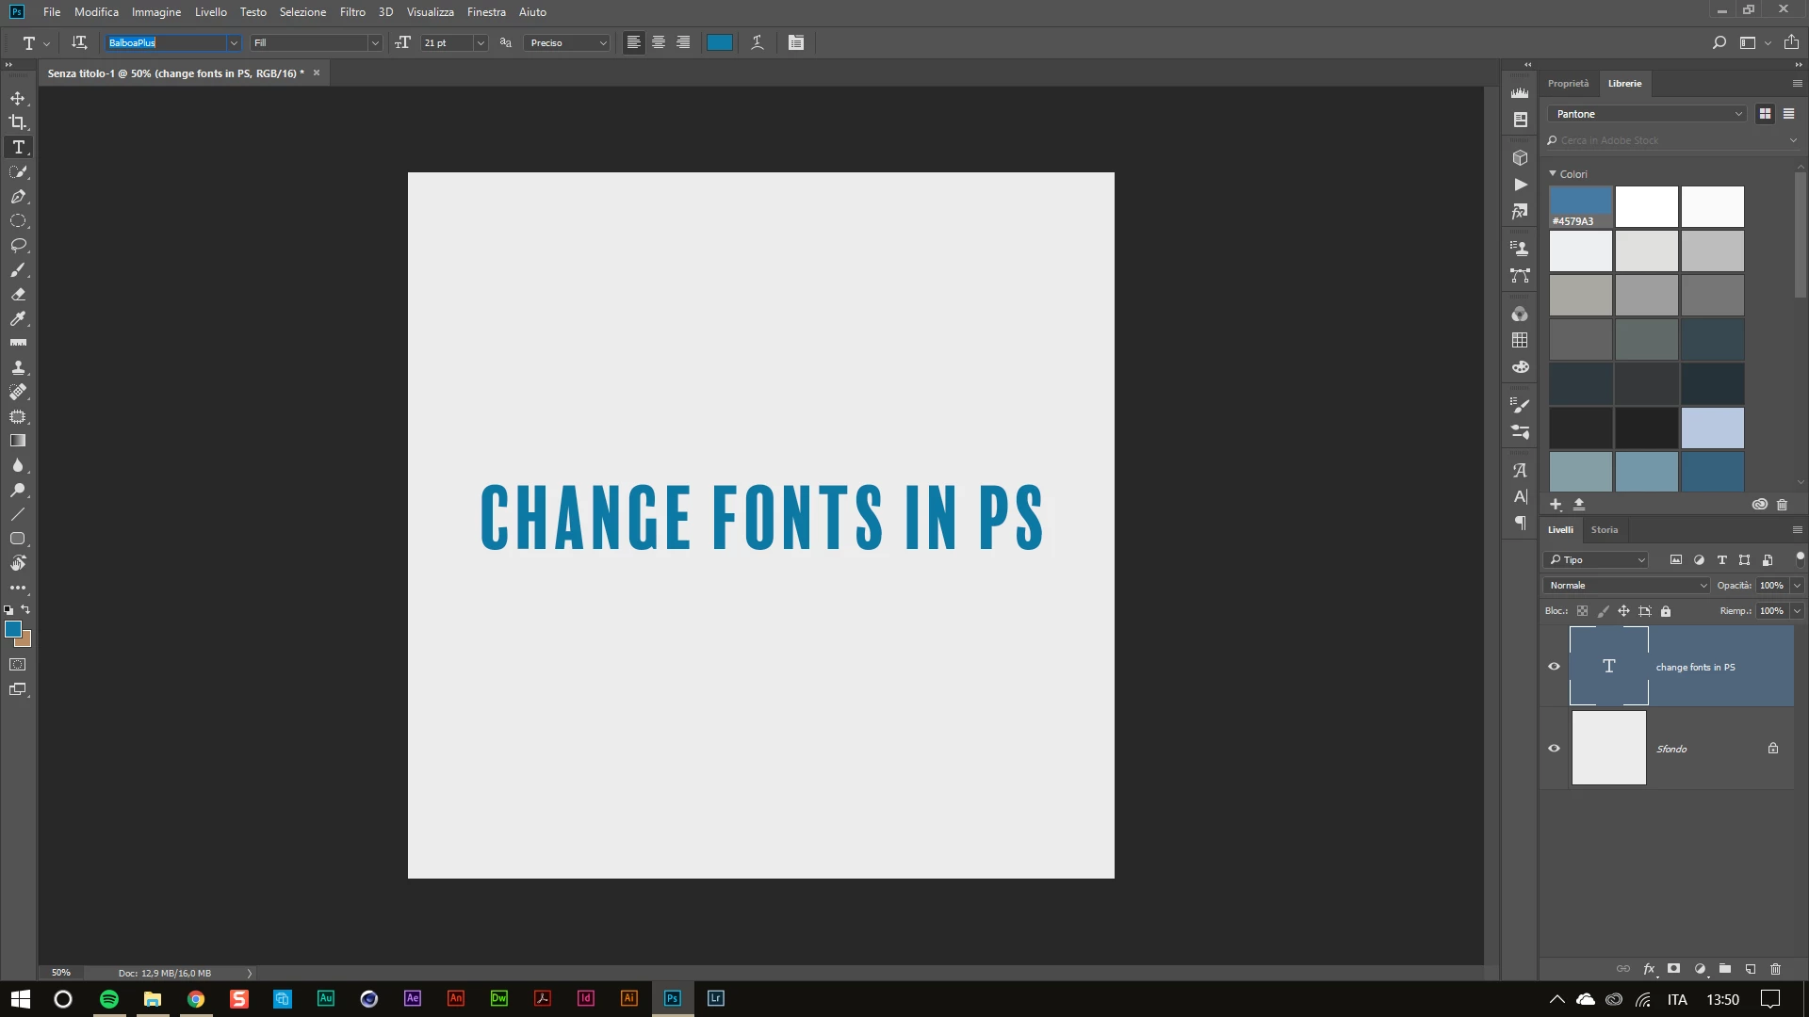The width and height of the screenshot is (1809, 1017).
Task: Click the delete layer trash icon
Action: (1775, 969)
